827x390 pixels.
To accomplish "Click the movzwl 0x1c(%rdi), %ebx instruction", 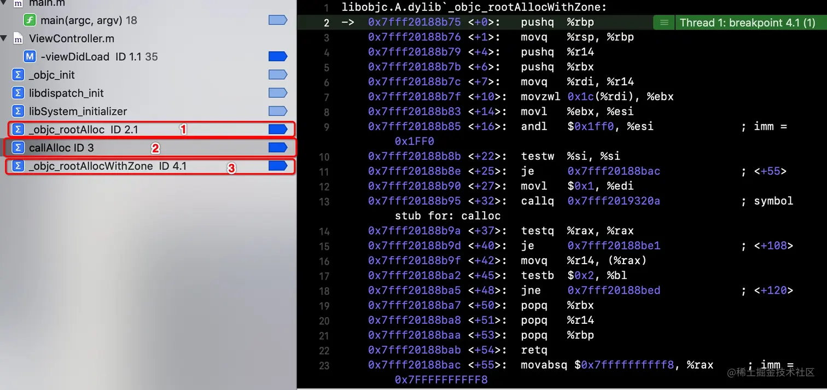I will coord(597,97).
